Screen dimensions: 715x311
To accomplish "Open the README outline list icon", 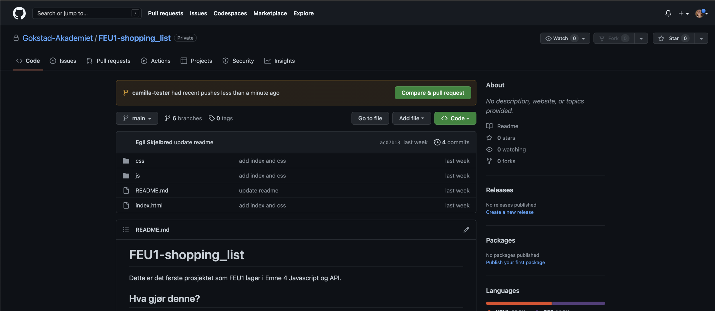I will (x=126, y=230).
